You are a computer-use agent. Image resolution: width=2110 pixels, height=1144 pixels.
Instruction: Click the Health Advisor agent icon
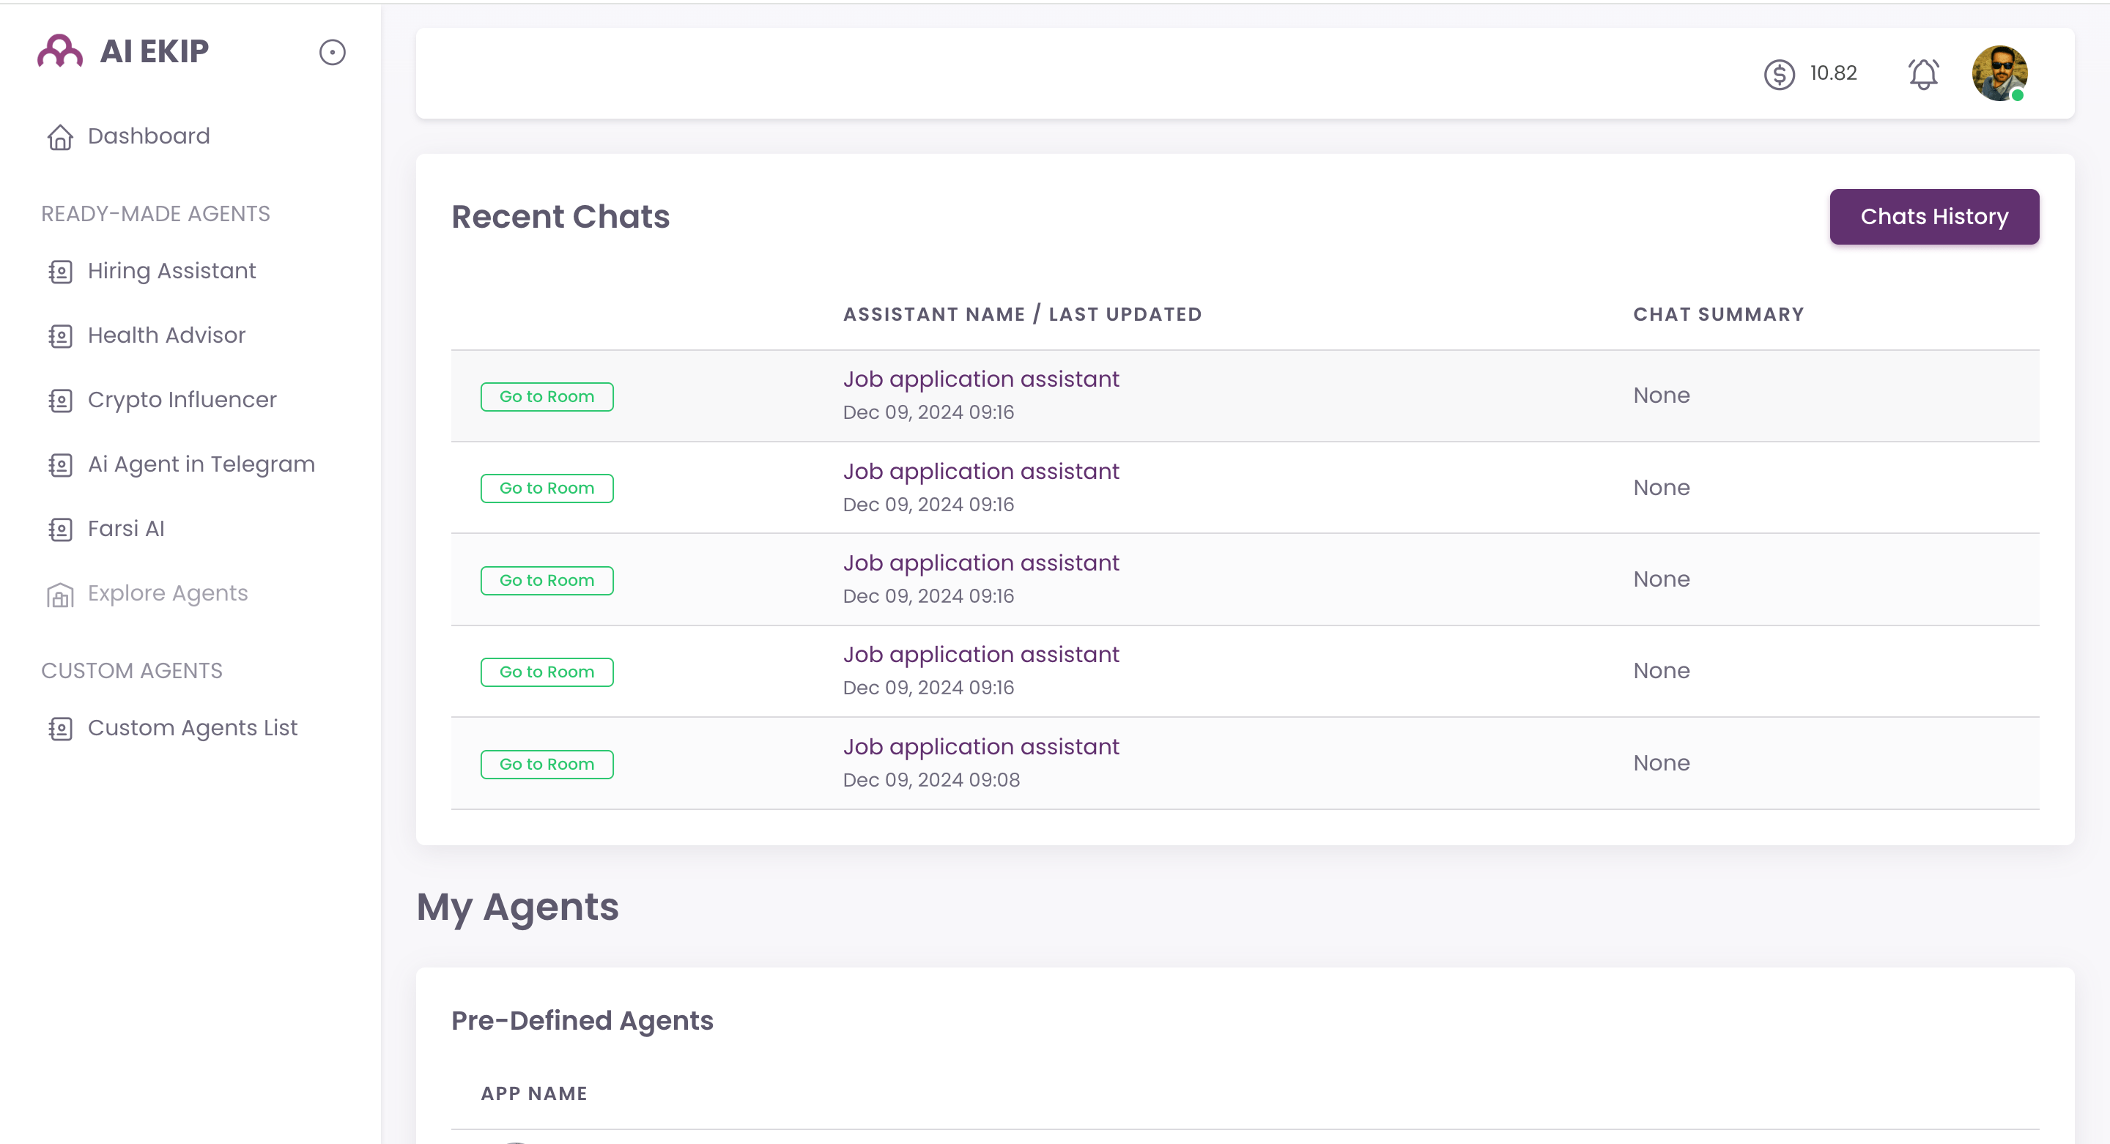(60, 335)
